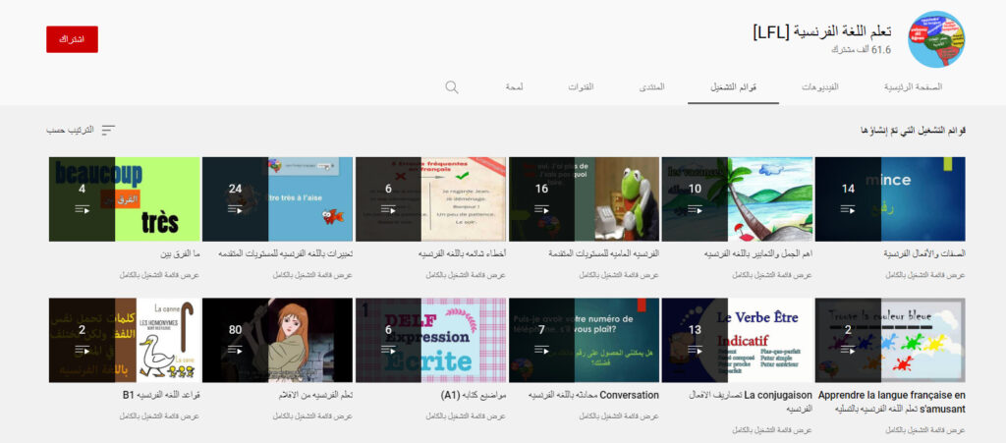Open the goose 'Les homonymes' playlist thumbnail
The width and height of the screenshot is (1006, 443).
click(125, 341)
